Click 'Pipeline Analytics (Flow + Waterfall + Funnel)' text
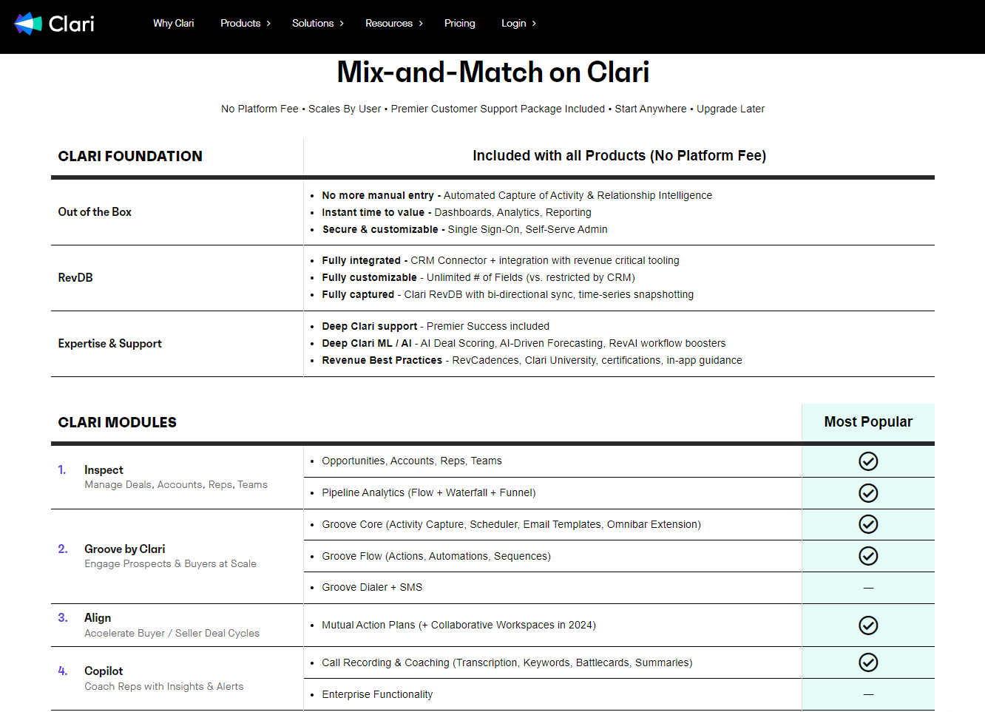 (x=429, y=492)
